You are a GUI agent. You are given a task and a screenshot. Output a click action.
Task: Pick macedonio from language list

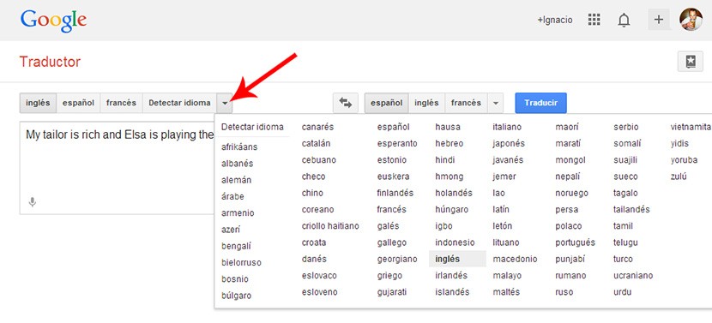515,259
